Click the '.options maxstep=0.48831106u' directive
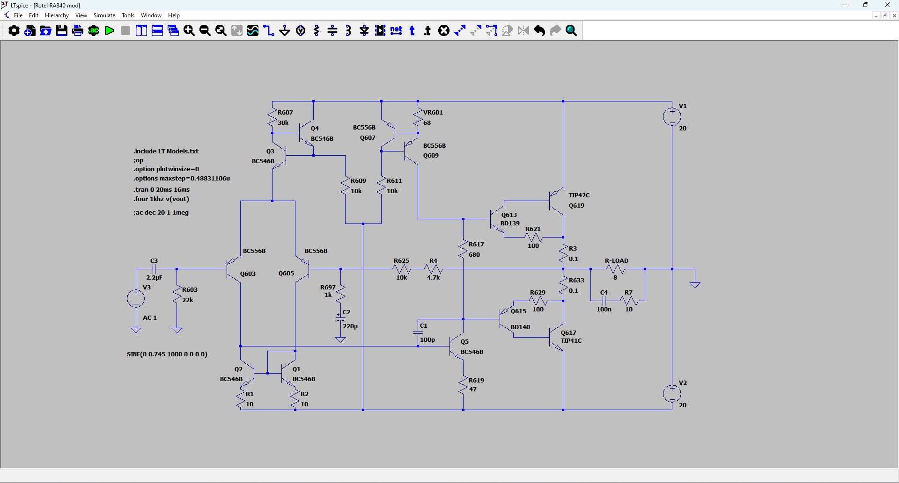This screenshot has height=483, width=899. pos(182,178)
